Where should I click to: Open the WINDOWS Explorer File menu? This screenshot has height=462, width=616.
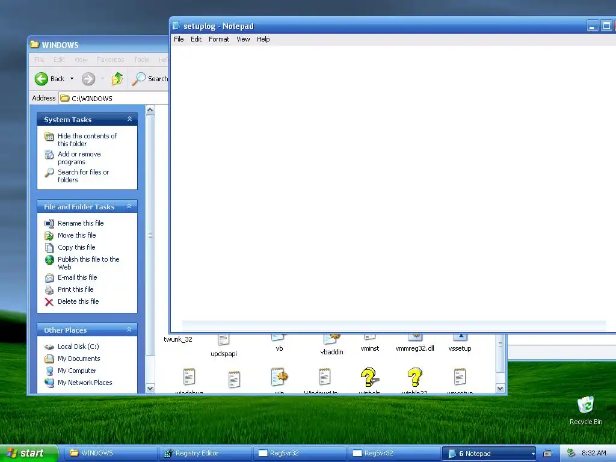click(39, 60)
